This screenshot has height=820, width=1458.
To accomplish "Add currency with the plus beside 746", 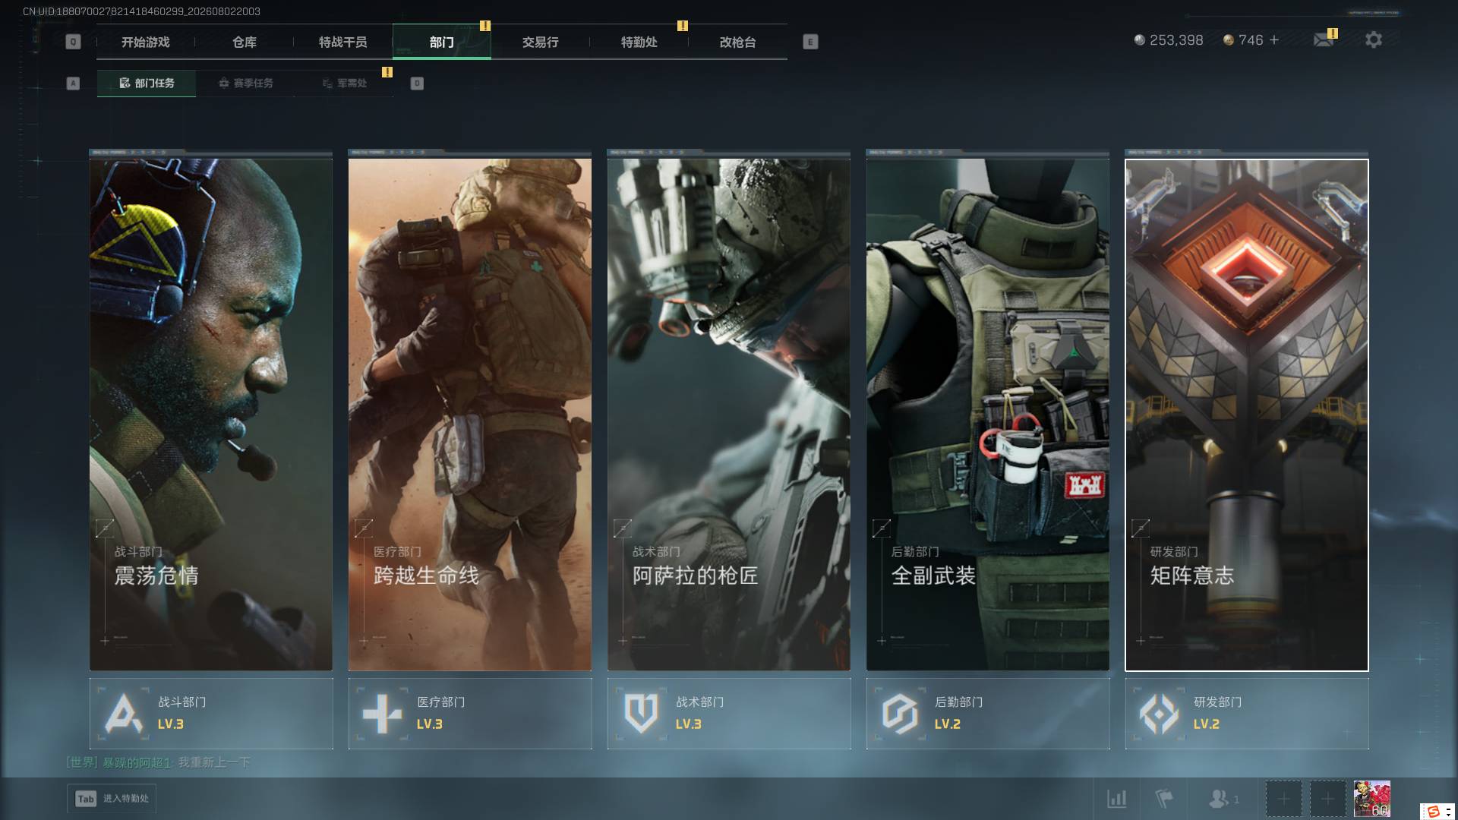I will coord(1274,40).
